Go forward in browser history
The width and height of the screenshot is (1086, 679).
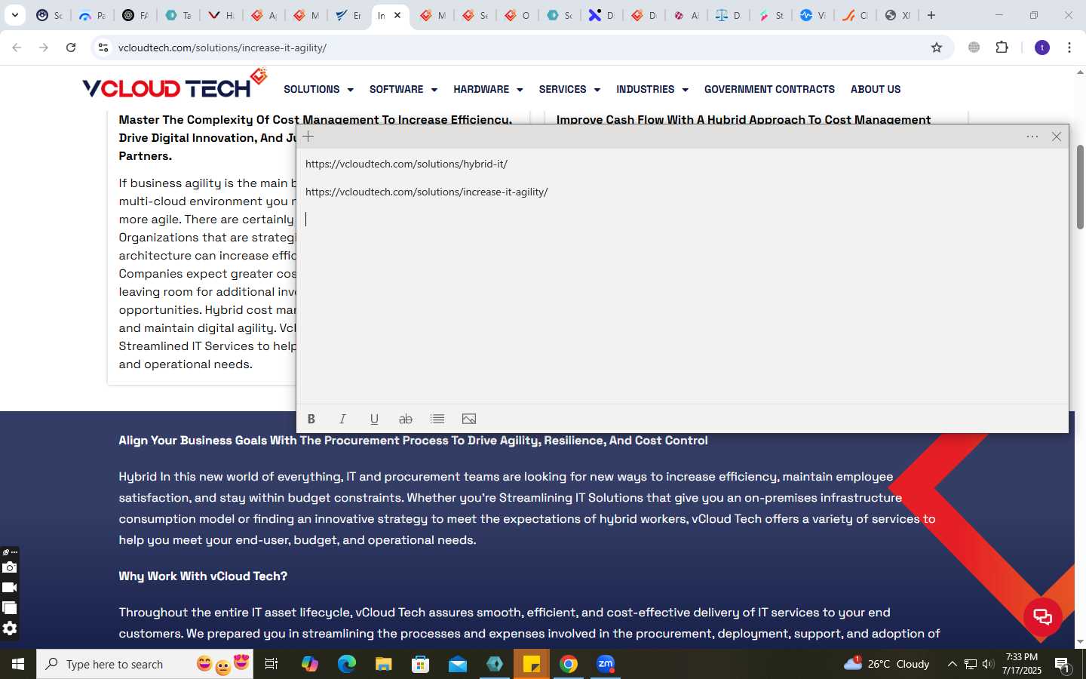(x=44, y=48)
